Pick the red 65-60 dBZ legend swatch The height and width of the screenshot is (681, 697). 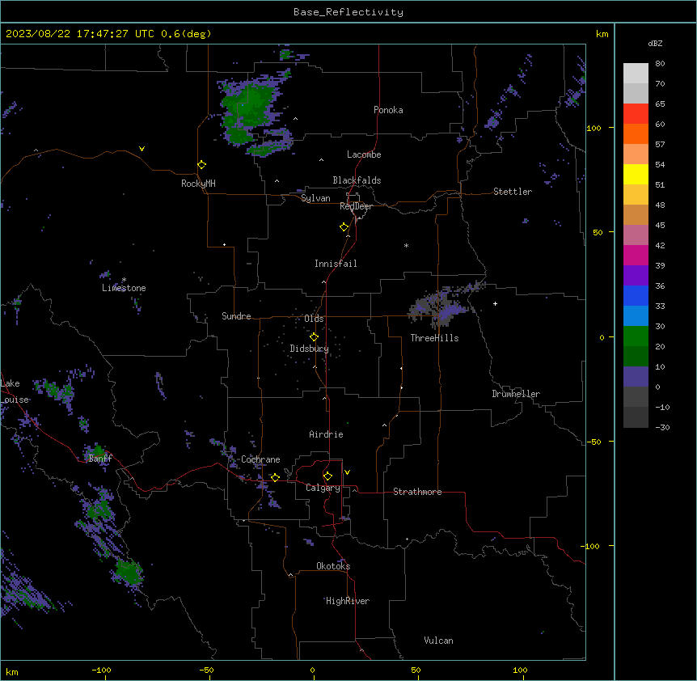(x=636, y=114)
